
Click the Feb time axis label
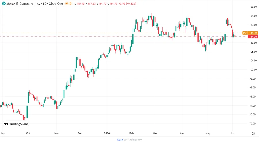(132, 134)
